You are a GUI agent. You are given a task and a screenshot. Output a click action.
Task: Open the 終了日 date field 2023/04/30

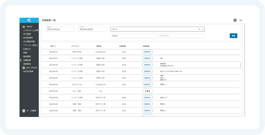pos(92,29)
